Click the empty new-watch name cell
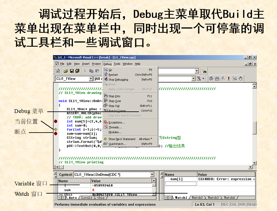The width and height of the screenshot is (277, 211). pyautogui.click(x=180, y=184)
